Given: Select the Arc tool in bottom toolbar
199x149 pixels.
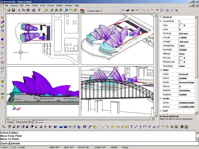Looking at the screenshot, I should click(x=107, y=127).
